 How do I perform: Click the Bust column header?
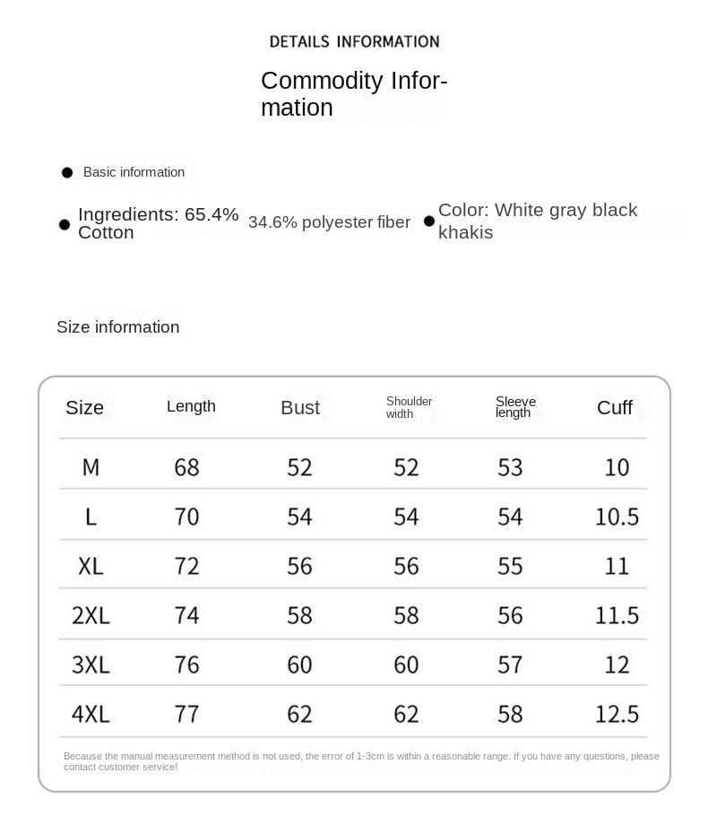[299, 408]
